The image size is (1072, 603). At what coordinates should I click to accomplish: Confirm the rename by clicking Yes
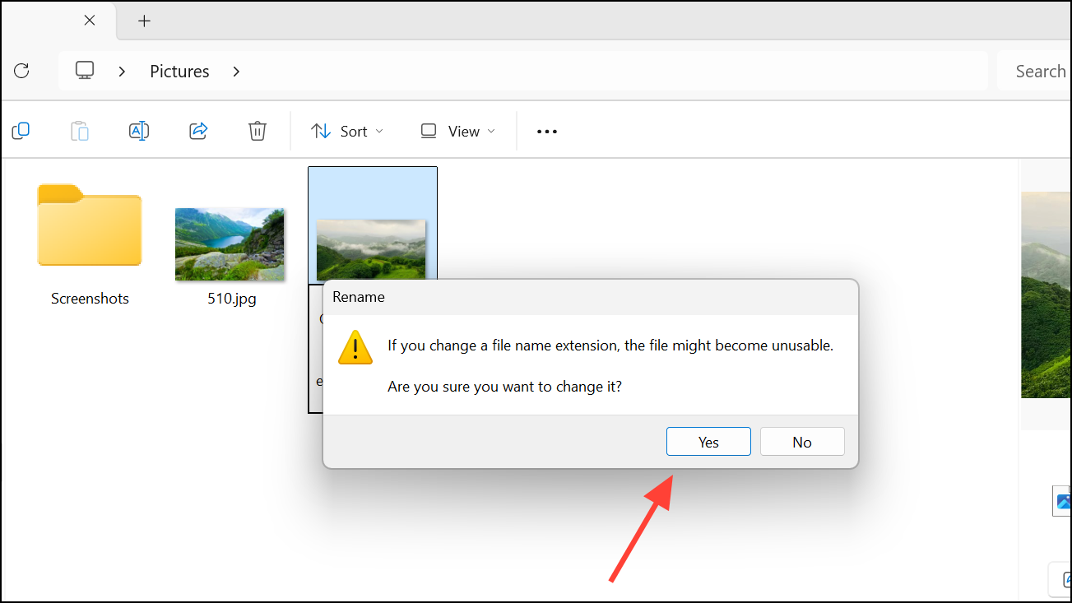(708, 442)
